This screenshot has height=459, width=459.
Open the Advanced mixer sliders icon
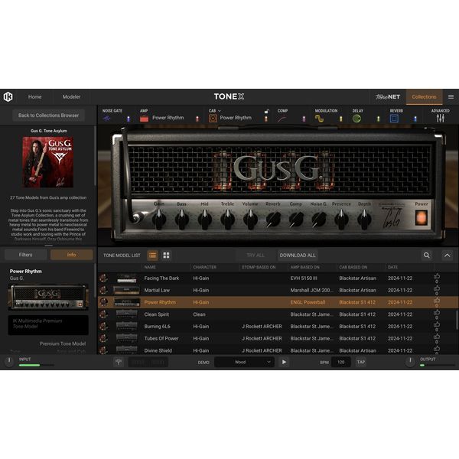coord(441,119)
